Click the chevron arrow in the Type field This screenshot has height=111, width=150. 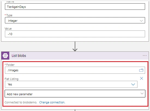tap(141, 21)
